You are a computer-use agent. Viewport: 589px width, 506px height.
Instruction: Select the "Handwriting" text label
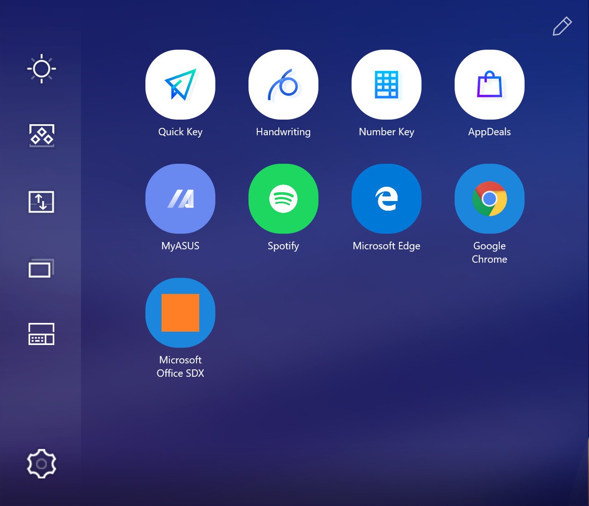[x=283, y=132]
